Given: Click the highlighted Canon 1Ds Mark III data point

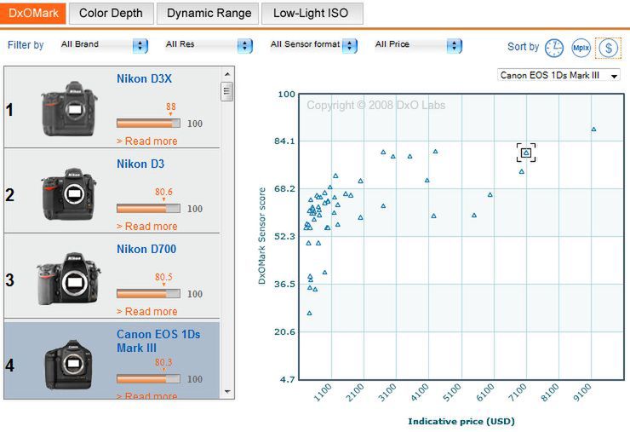Looking at the screenshot, I should point(526,153).
